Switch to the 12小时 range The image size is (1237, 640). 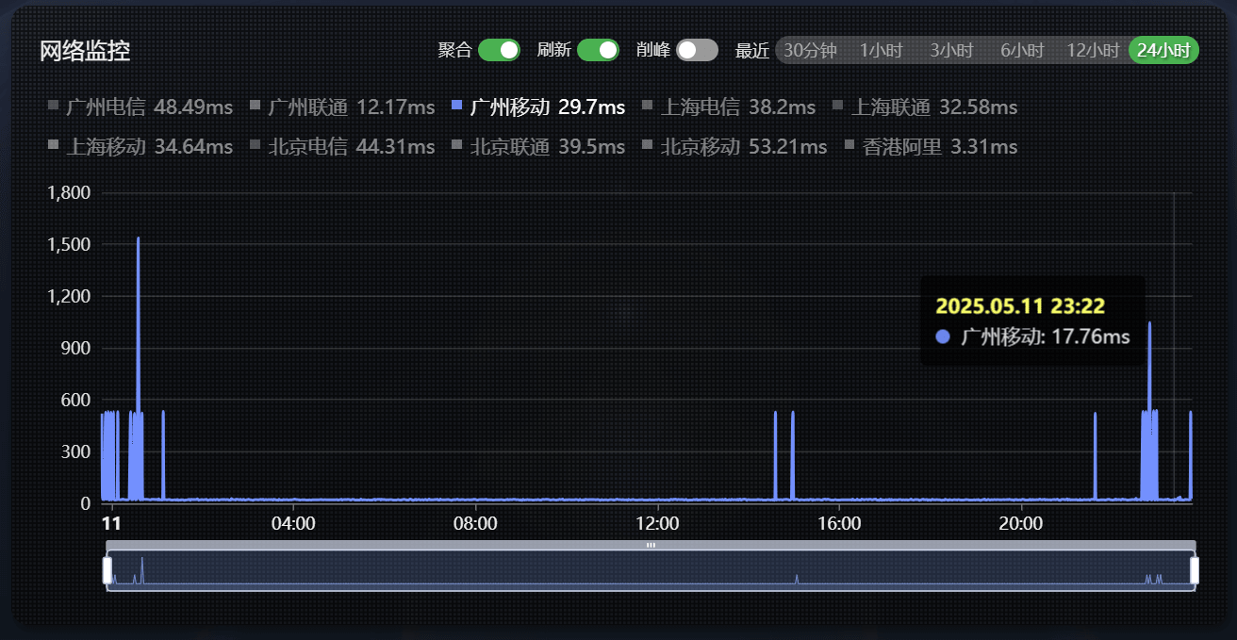pos(1093,50)
